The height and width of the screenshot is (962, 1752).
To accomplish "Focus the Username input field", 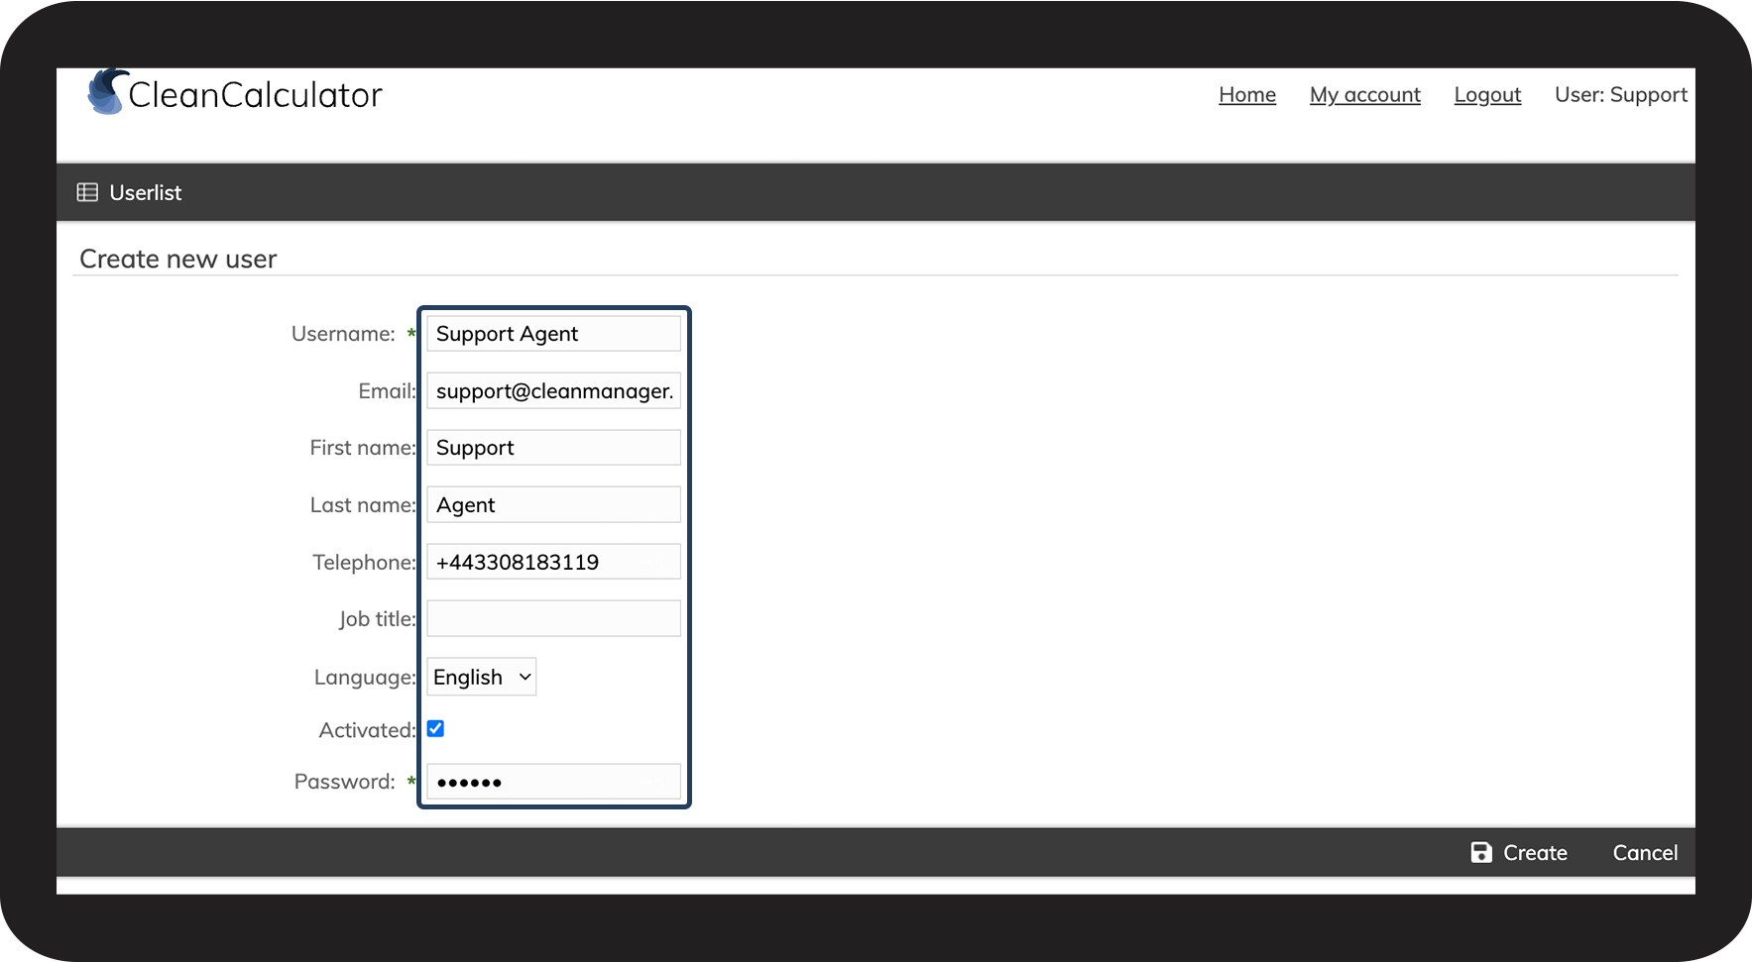I will pos(553,334).
